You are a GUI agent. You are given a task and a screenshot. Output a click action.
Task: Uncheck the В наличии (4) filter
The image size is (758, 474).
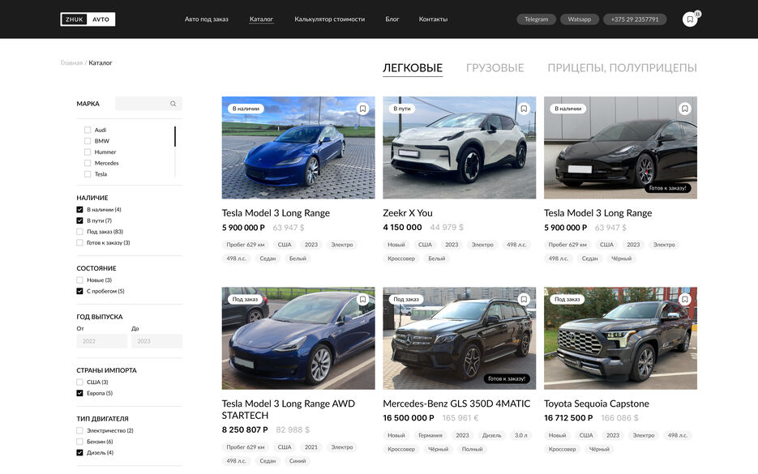[79, 210]
